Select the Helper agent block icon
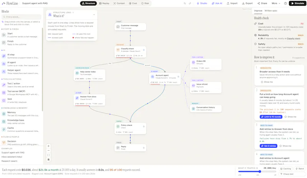307x178 pixels. pos(4,72)
